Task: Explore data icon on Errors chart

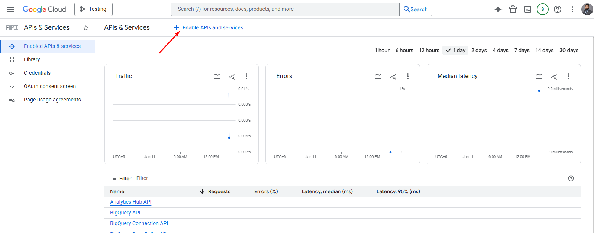Action: click(393, 76)
